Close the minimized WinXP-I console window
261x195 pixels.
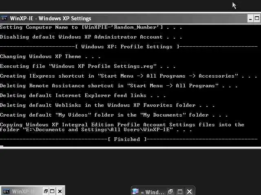[60, 191]
